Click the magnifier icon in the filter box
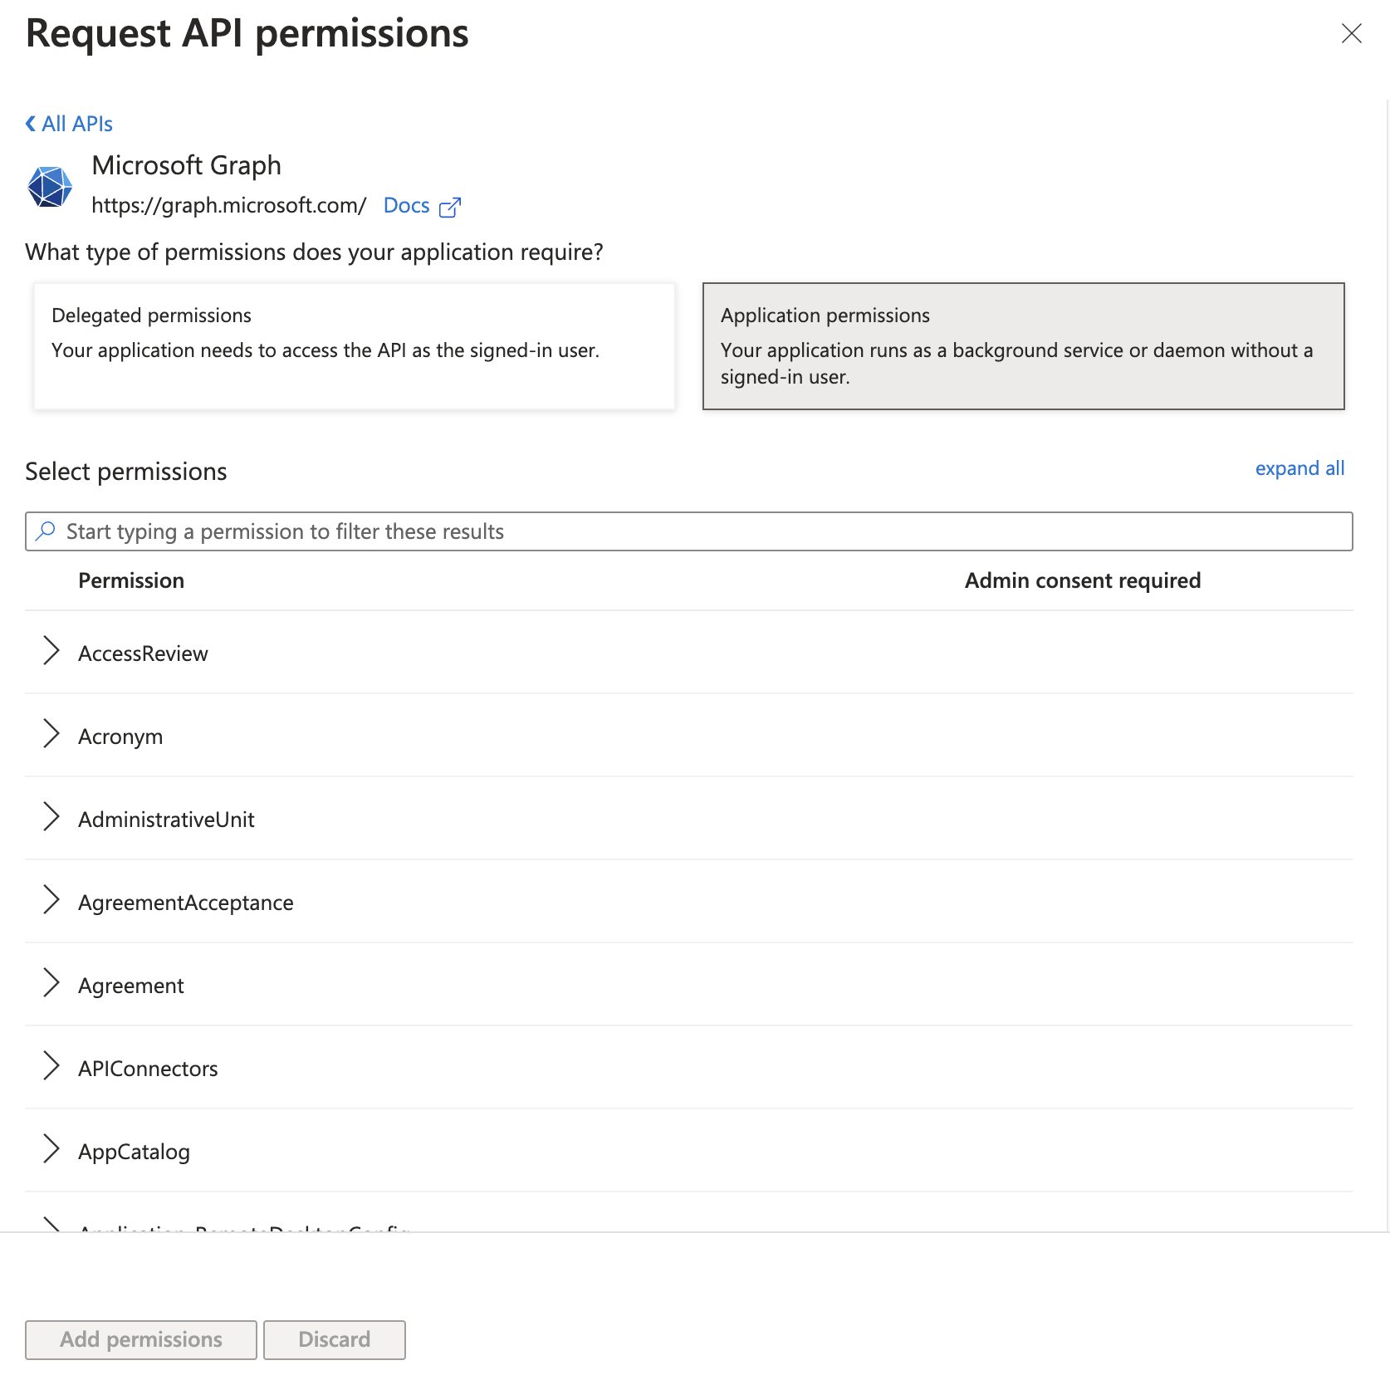1390x1380 pixels. [x=46, y=531]
